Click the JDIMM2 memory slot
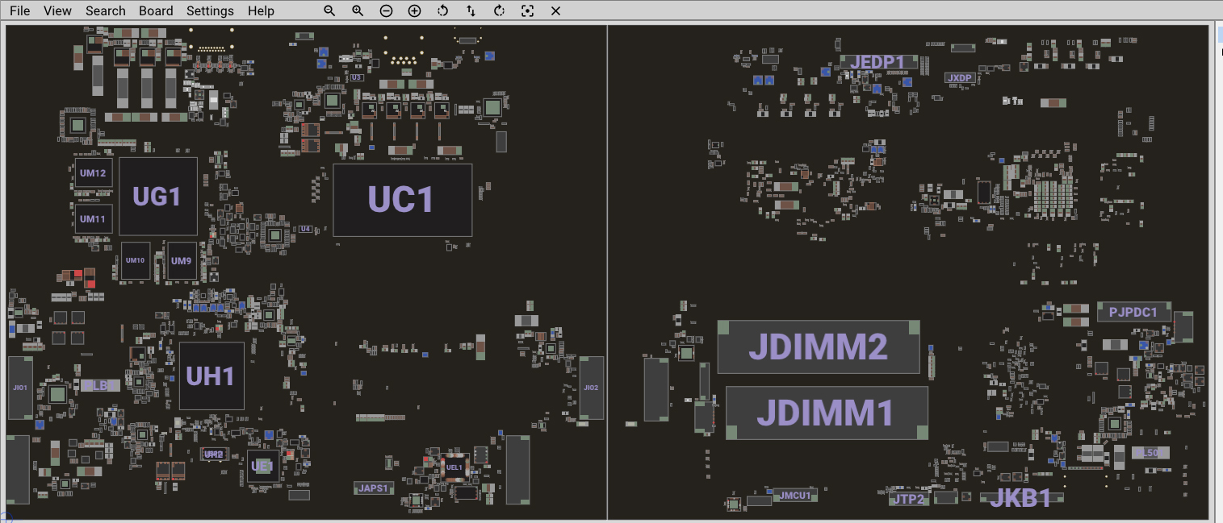This screenshot has height=523, width=1223. 818,347
